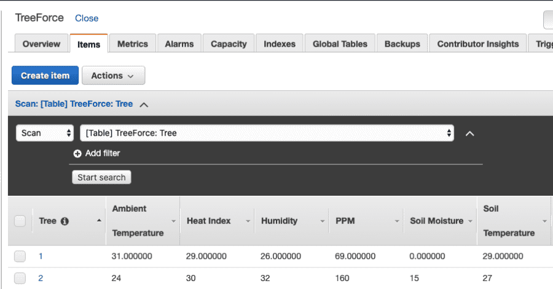Open the Actions dropdown menu
Image resolution: width=553 pixels, height=289 pixels.
click(113, 75)
